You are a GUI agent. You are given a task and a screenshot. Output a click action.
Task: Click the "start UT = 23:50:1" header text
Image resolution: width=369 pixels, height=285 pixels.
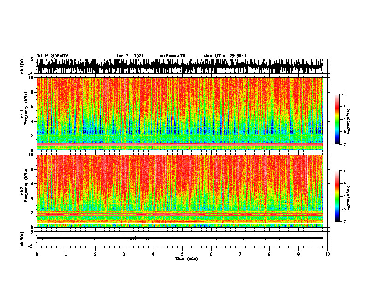coord(225,56)
